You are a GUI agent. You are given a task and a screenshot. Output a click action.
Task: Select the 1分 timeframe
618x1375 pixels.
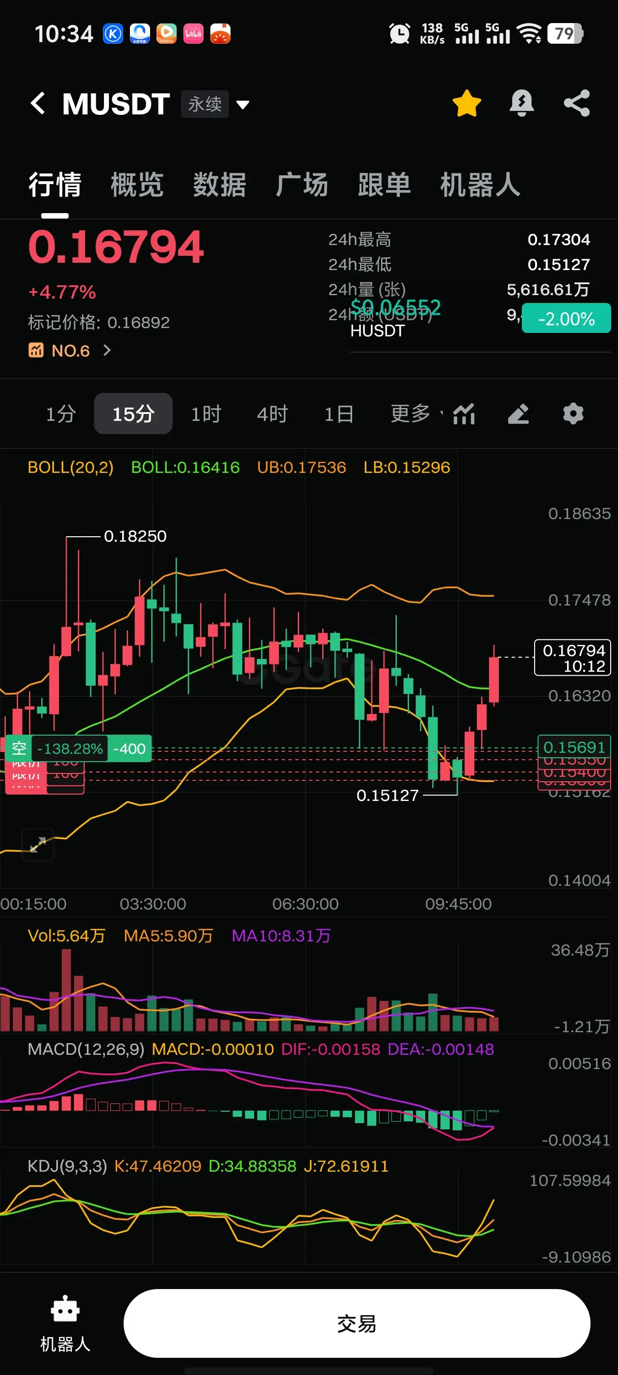click(x=61, y=413)
